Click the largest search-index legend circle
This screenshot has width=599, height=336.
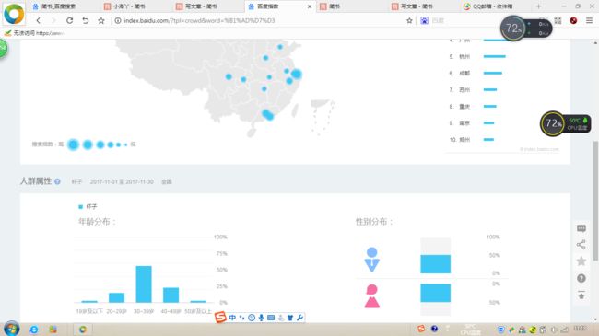(73, 145)
